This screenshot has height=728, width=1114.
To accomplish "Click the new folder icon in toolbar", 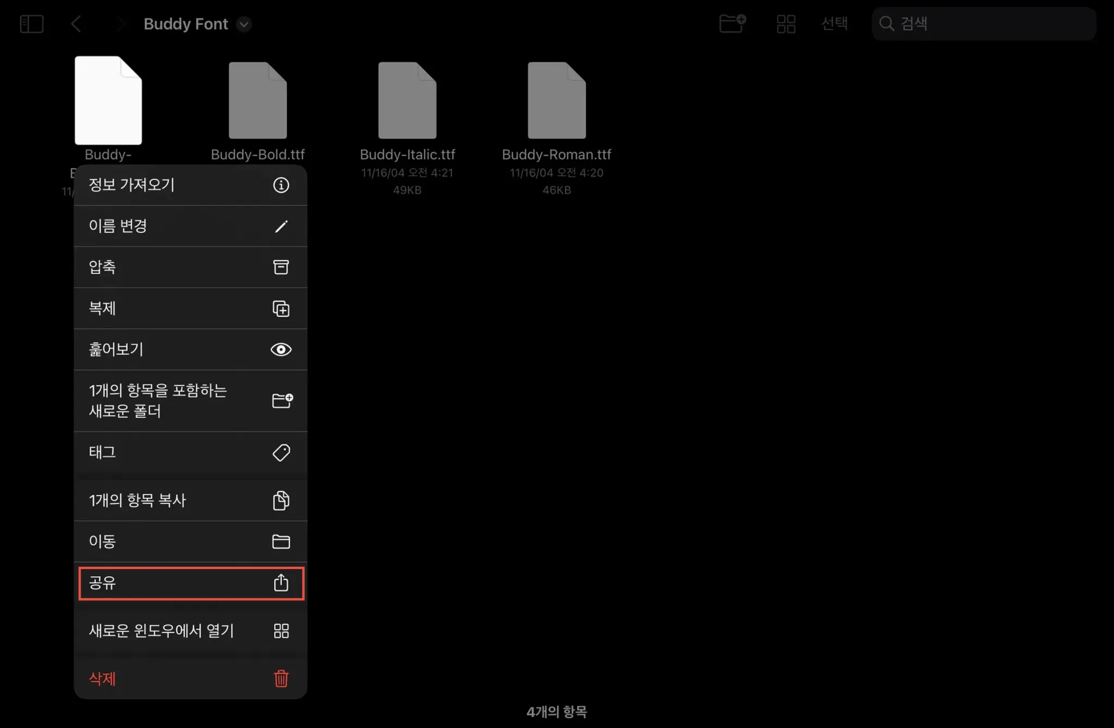I will click(x=732, y=23).
